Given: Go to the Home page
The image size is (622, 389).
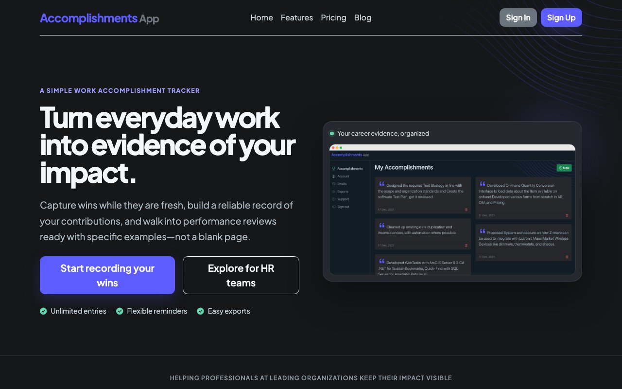Looking at the screenshot, I should coord(261,18).
